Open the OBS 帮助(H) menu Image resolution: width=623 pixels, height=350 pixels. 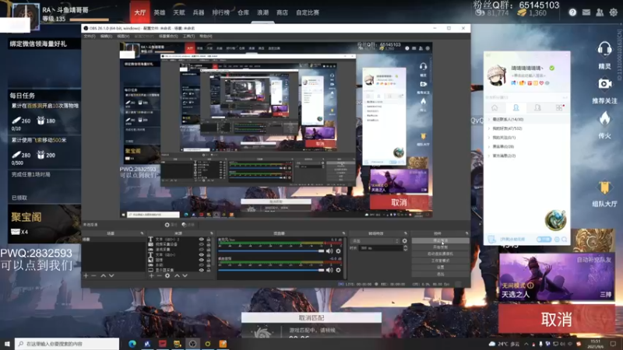(206, 36)
